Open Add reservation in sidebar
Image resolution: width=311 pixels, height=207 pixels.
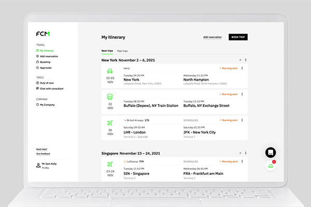tap(47, 56)
